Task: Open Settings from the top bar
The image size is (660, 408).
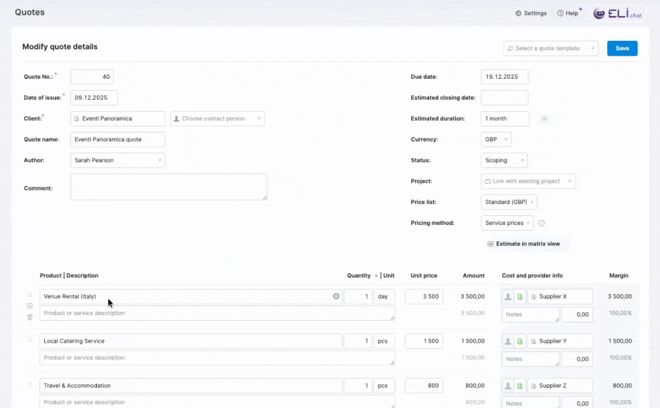Action: (x=531, y=14)
